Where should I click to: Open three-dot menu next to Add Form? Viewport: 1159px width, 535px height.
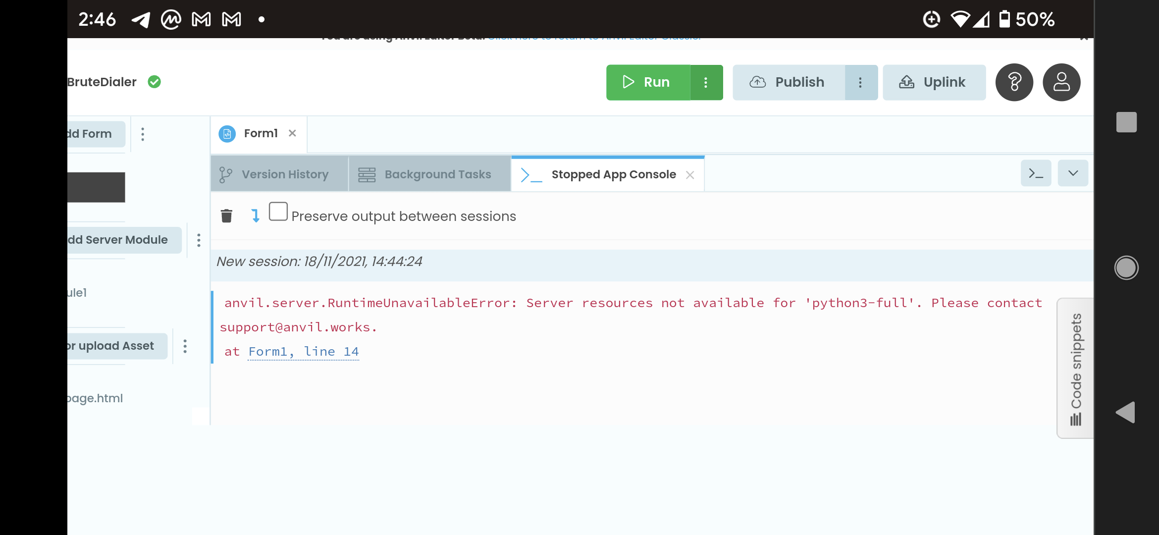pos(143,134)
